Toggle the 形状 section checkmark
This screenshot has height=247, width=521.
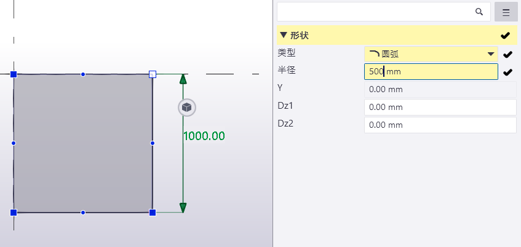click(506, 36)
